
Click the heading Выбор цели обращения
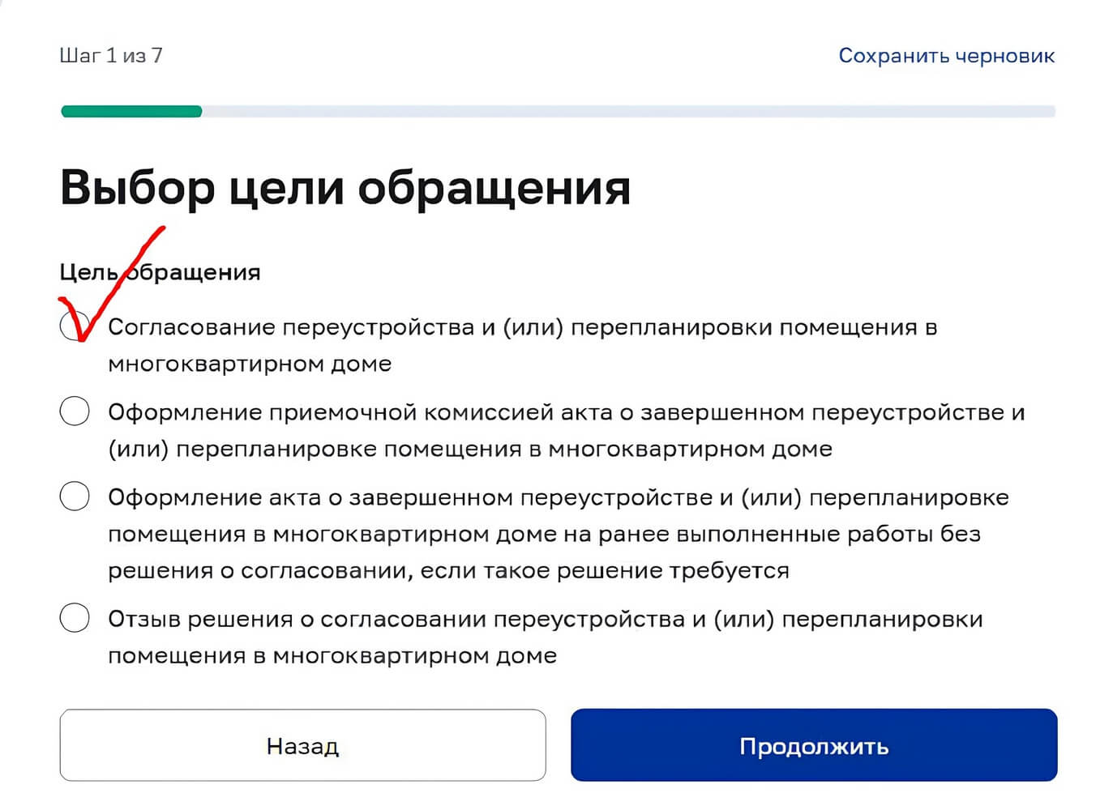pos(345,188)
